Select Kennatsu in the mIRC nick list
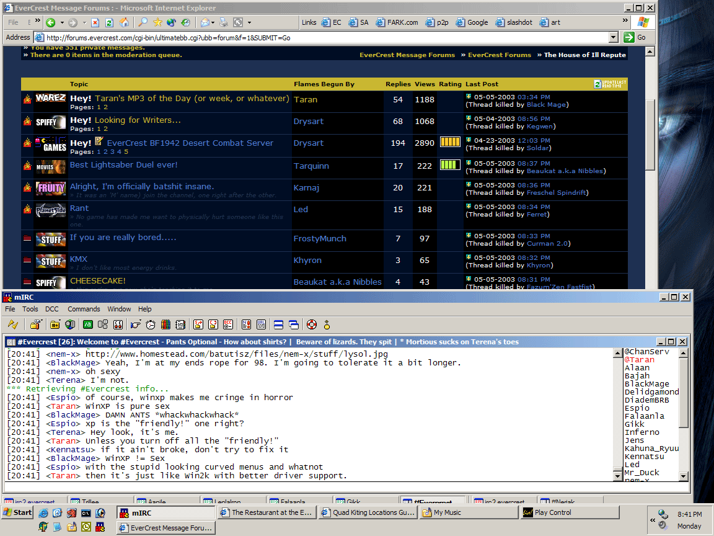Viewport: 714px width, 536px height. click(644, 456)
